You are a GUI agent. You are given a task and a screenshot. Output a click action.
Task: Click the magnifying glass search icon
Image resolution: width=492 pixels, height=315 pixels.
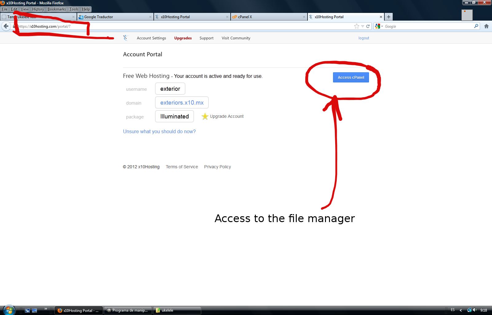coord(476,26)
